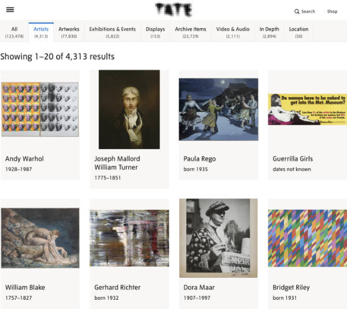Open Bridget Riley striped painting thumbnail
Image resolution: width=347 pixels, height=309 pixels.
(308, 238)
